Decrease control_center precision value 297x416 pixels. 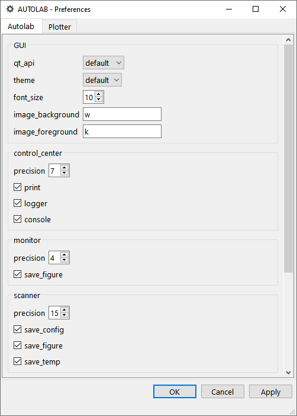[64, 173]
